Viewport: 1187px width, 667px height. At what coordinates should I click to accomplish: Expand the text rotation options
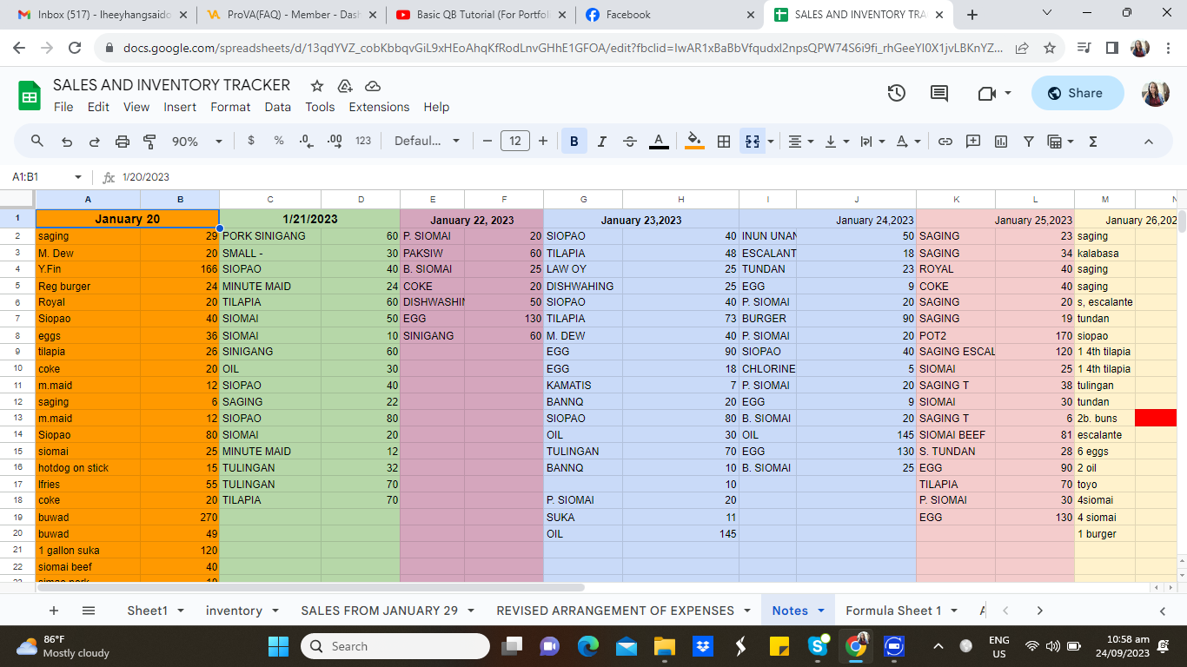coord(907,141)
